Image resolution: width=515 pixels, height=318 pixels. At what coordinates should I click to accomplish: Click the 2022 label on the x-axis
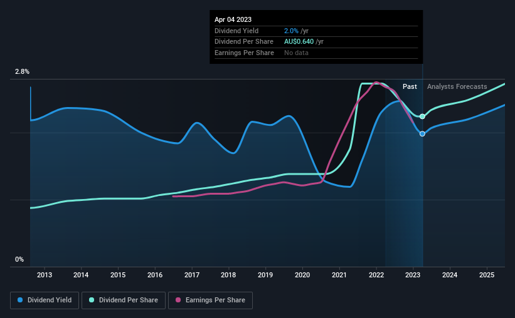(x=376, y=275)
